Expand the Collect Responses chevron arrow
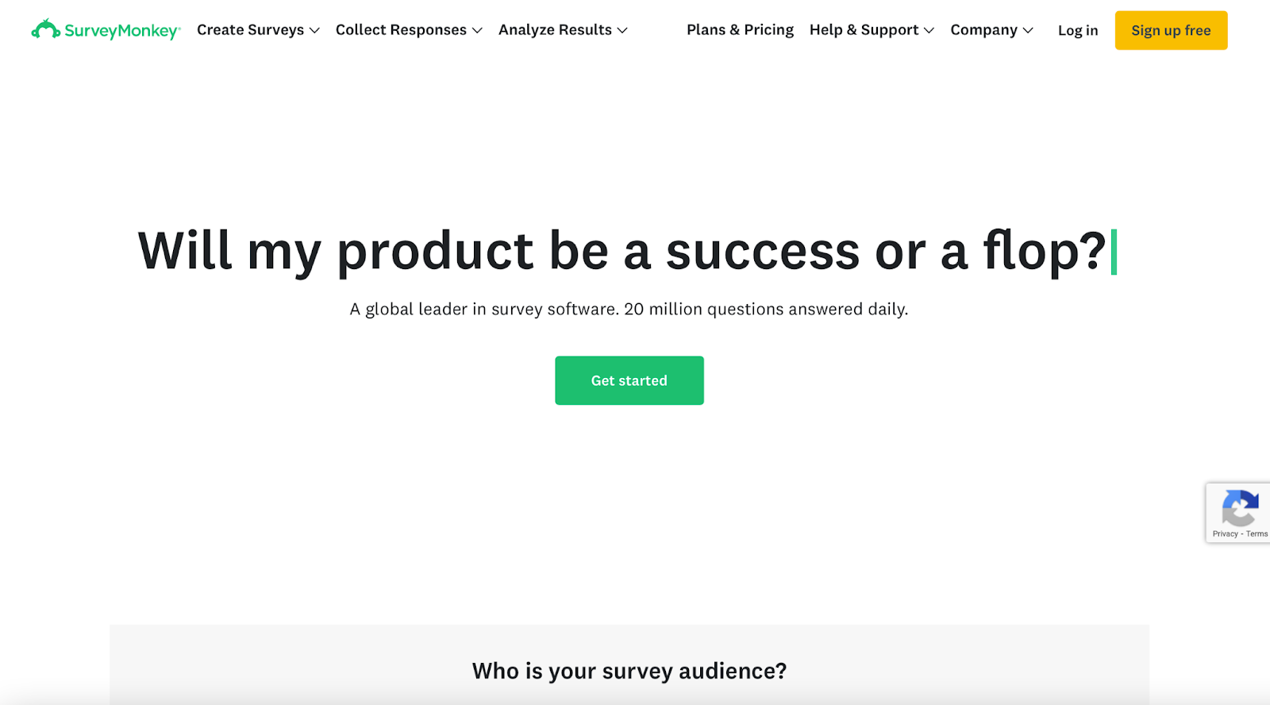This screenshot has width=1270, height=705. click(x=477, y=30)
